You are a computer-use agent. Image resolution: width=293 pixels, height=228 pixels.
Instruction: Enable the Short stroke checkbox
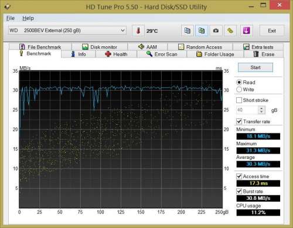click(239, 100)
